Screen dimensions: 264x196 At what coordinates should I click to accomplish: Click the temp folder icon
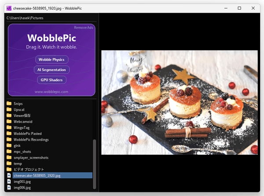click(x=9, y=163)
